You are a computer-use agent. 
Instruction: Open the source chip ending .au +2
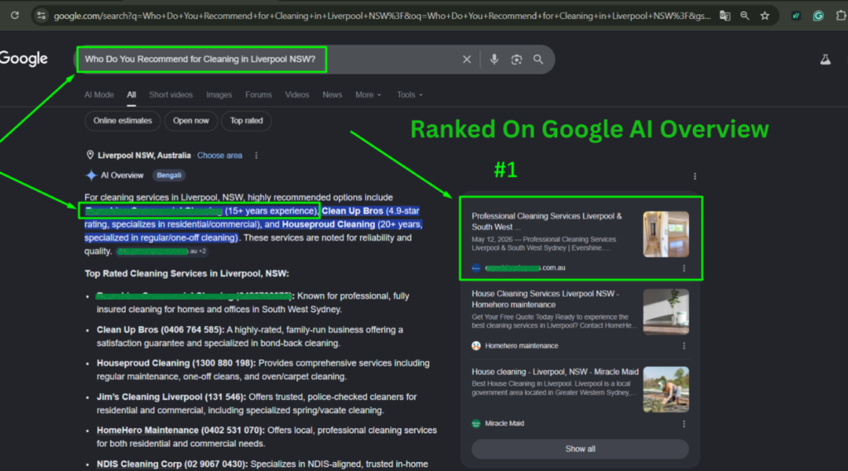(161, 252)
